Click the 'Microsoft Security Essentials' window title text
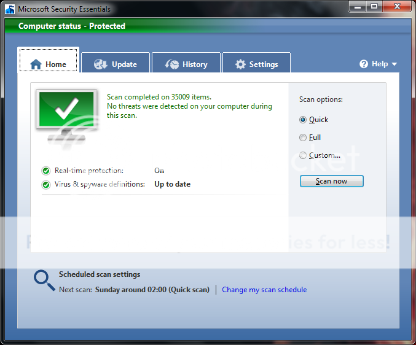Image resolution: width=416 pixels, height=345 pixels. click(x=64, y=9)
